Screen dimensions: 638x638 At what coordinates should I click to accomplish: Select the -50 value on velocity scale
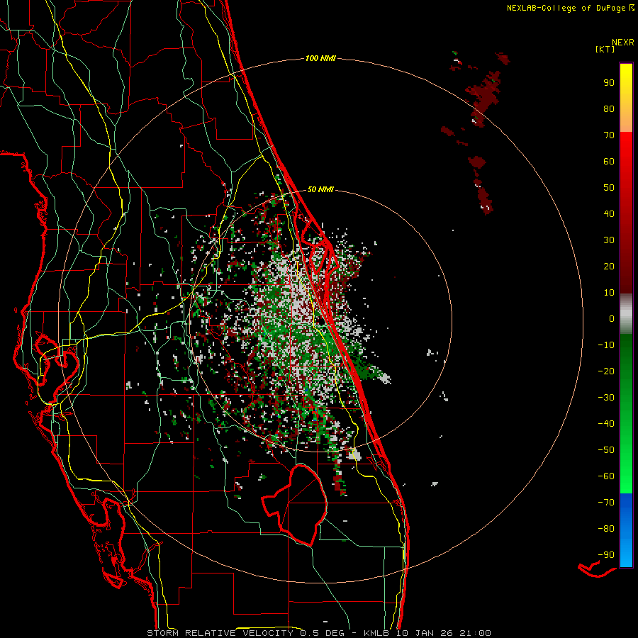click(x=606, y=450)
